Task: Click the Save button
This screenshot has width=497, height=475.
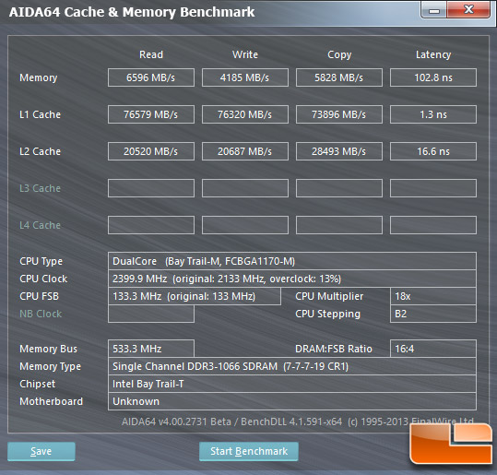Action: 41,451
